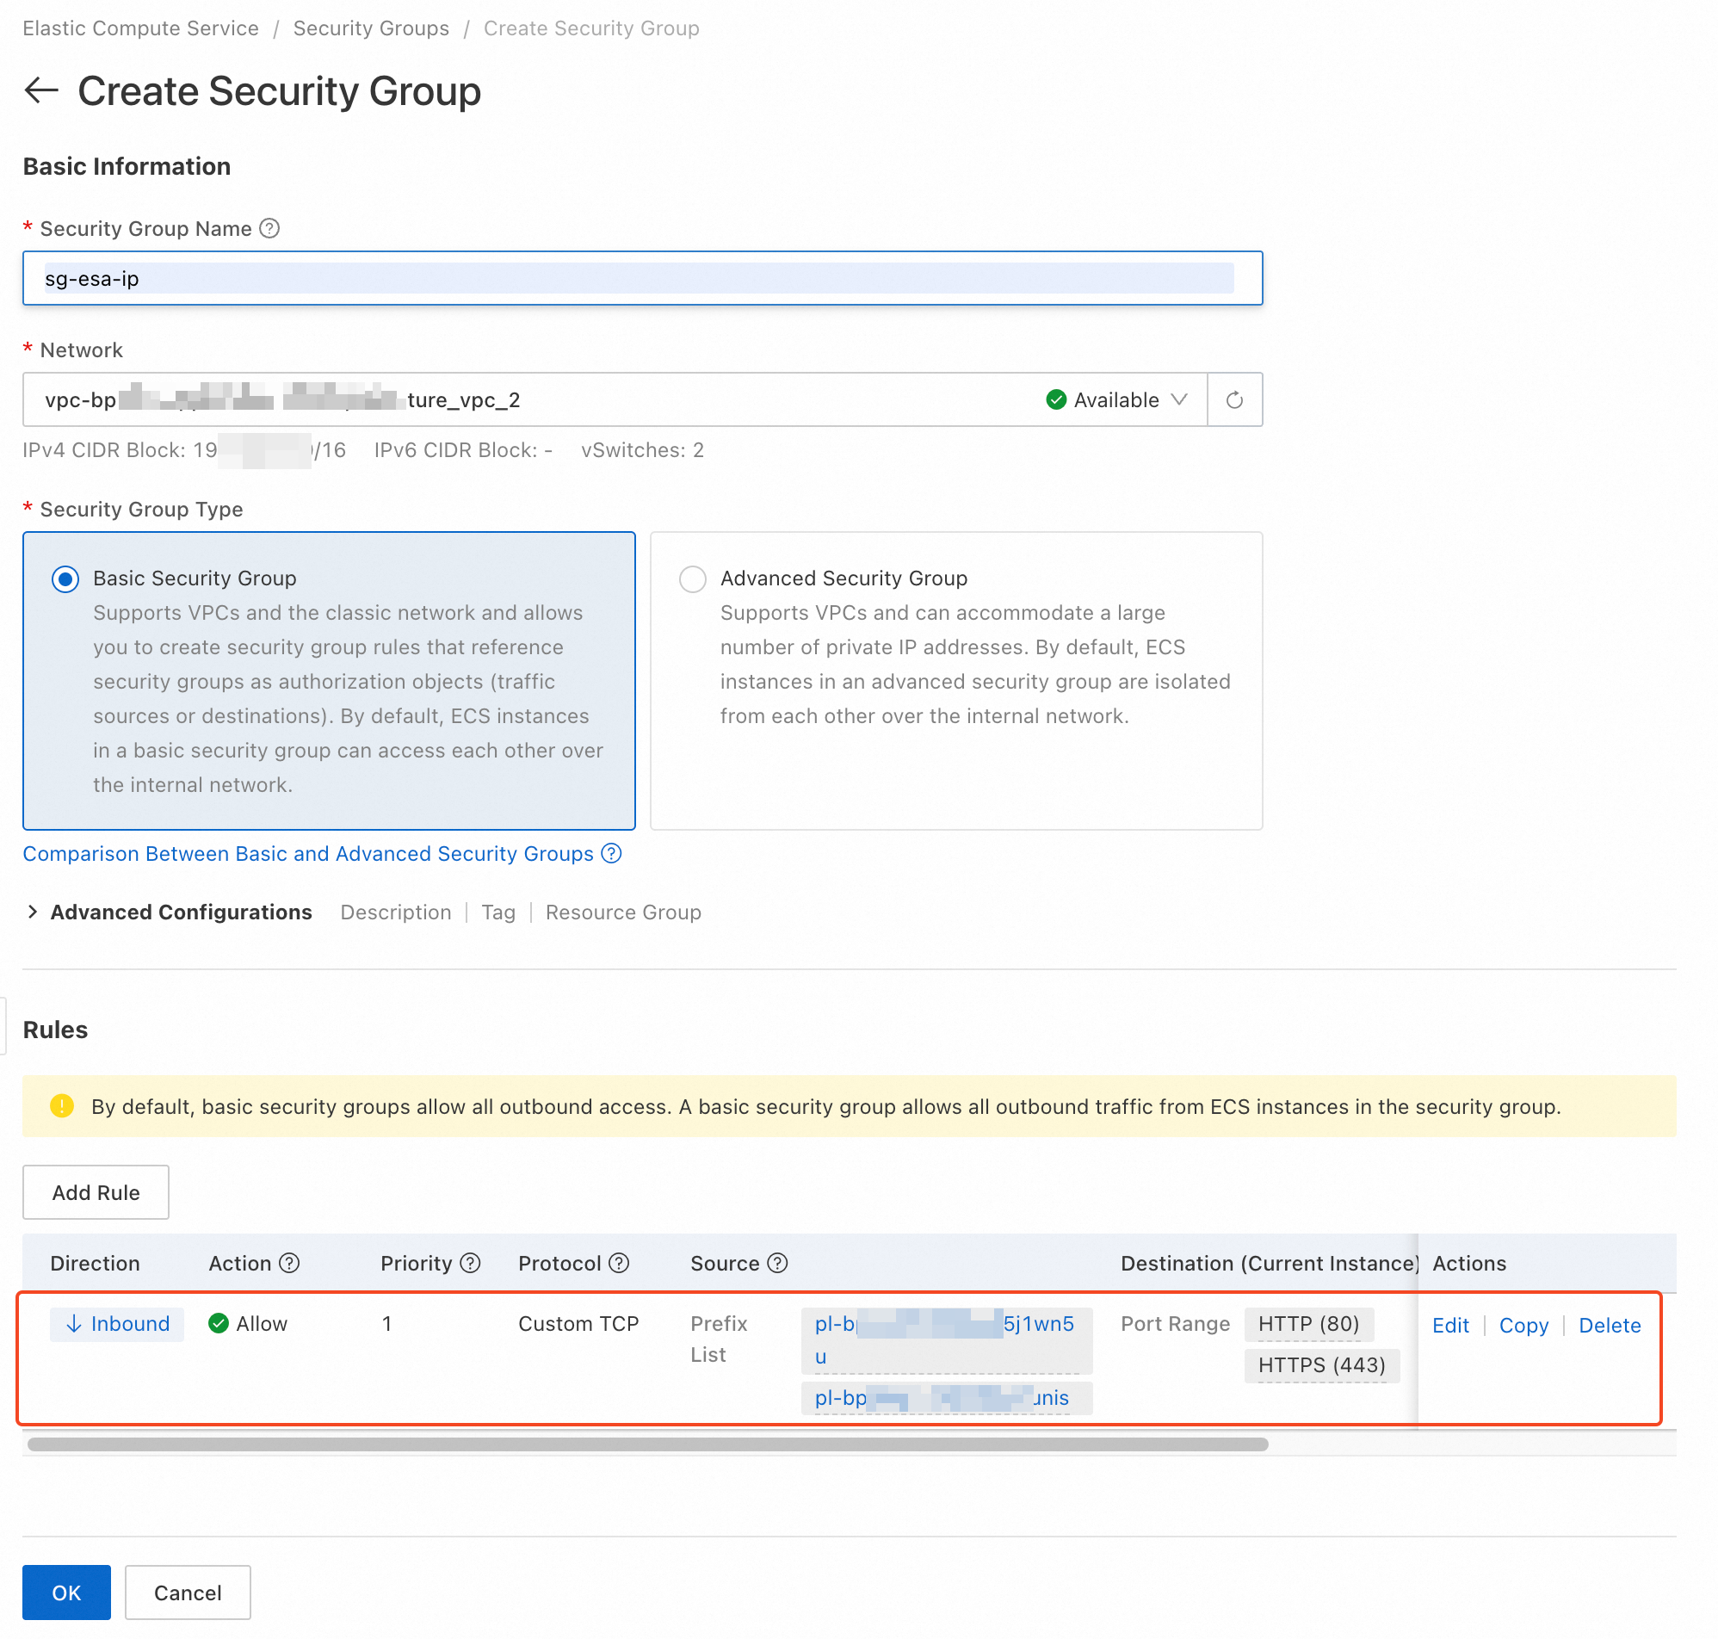This screenshot has height=1639, width=1718.
Task: Select Basic Security Group radio button
Action: (x=65, y=579)
